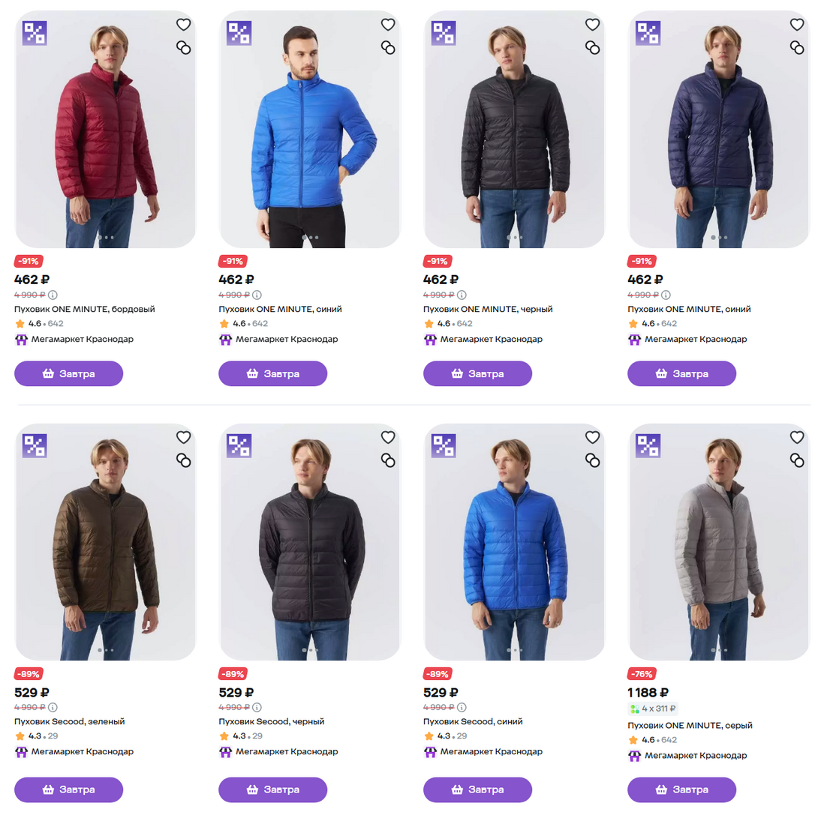Image resolution: width=818 pixels, height=815 pixels.
Task: Open the price info icon for the burgundy jacket
Action: [53, 295]
